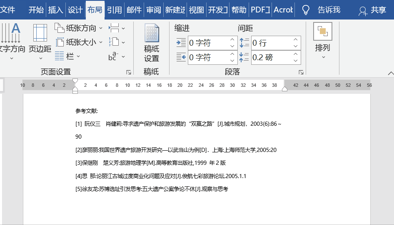Click reference [5] 徐友龙 line
The height and width of the screenshot is (225, 394).
click(x=152, y=189)
